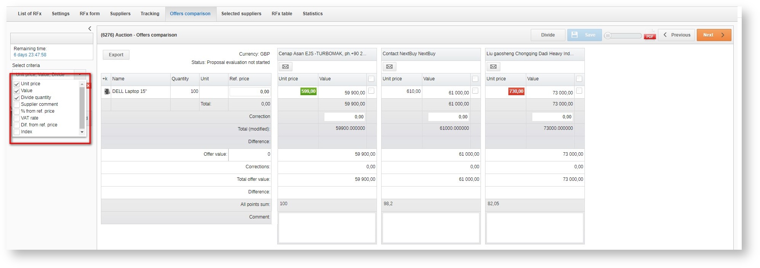Click envelope icon for Liu gaosheng supplier
This screenshot has height=268, width=760.
[x=493, y=67]
